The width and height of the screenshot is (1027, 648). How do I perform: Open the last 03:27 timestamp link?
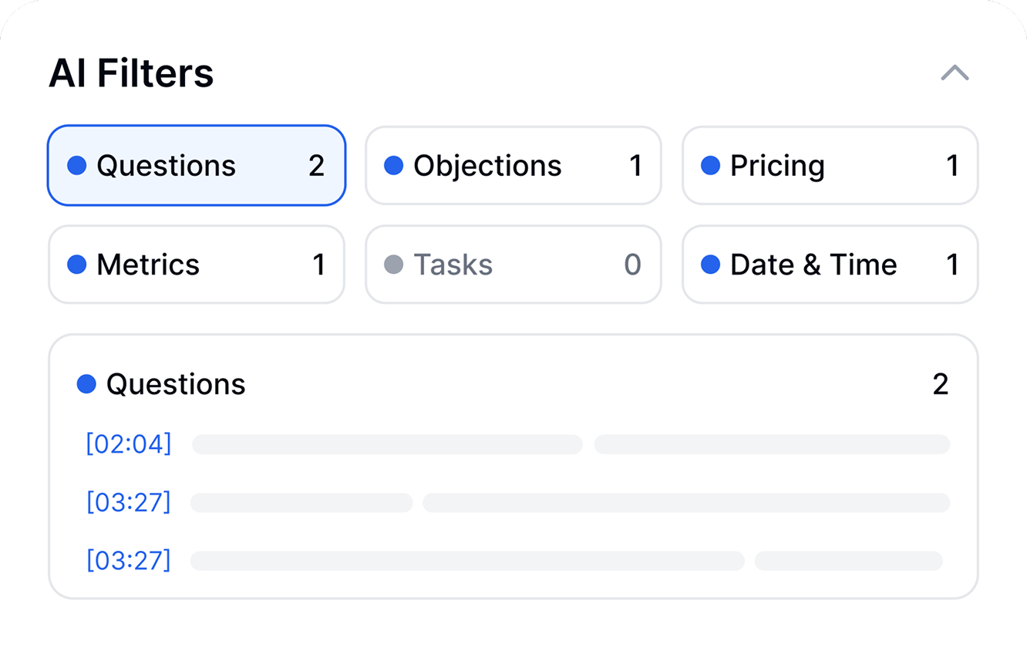pyautogui.click(x=129, y=560)
